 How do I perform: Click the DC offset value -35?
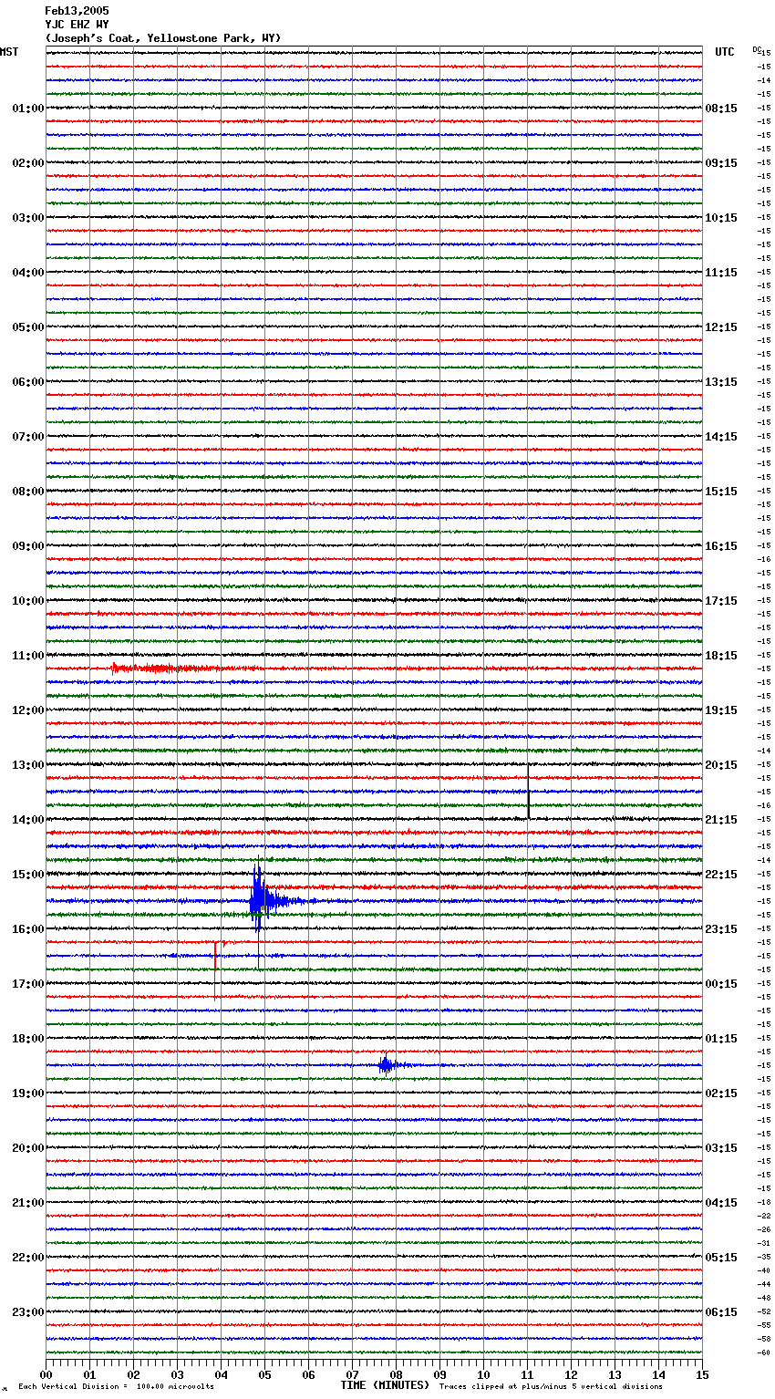(x=763, y=1257)
